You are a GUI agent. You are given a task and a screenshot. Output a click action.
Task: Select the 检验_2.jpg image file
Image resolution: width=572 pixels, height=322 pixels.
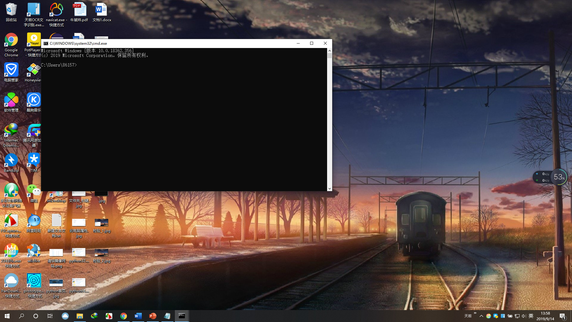pos(102,256)
